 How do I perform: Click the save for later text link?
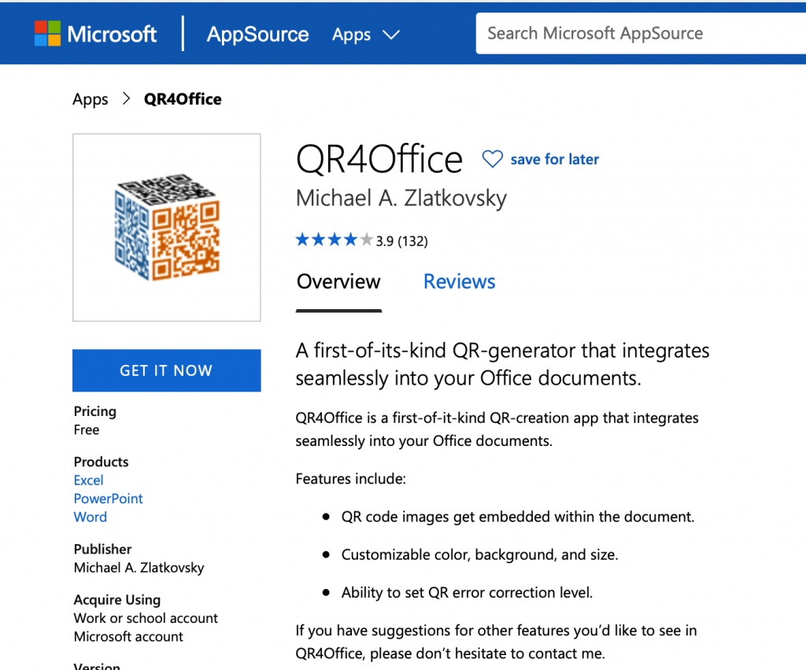(554, 160)
